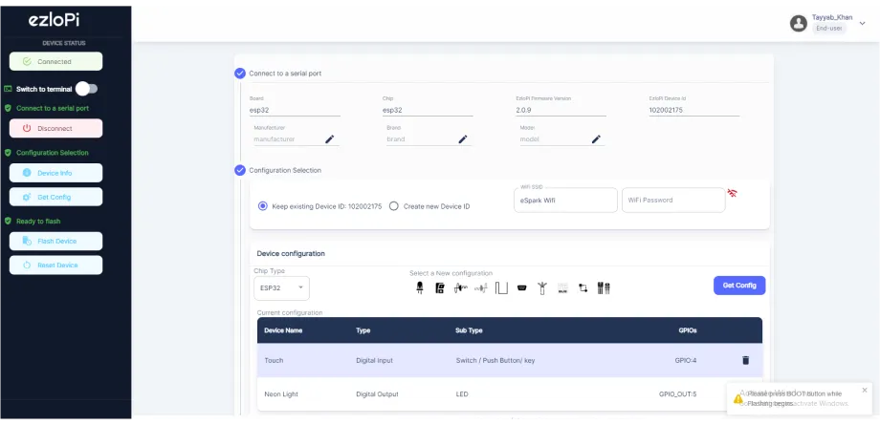Click the Reset Device button
This screenshot has width=880, height=425.
point(56,266)
